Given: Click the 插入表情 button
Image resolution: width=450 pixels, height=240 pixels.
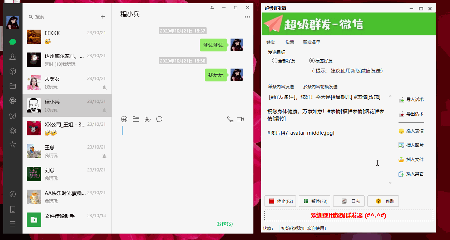Looking at the screenshot, I should tap(411, 131).
